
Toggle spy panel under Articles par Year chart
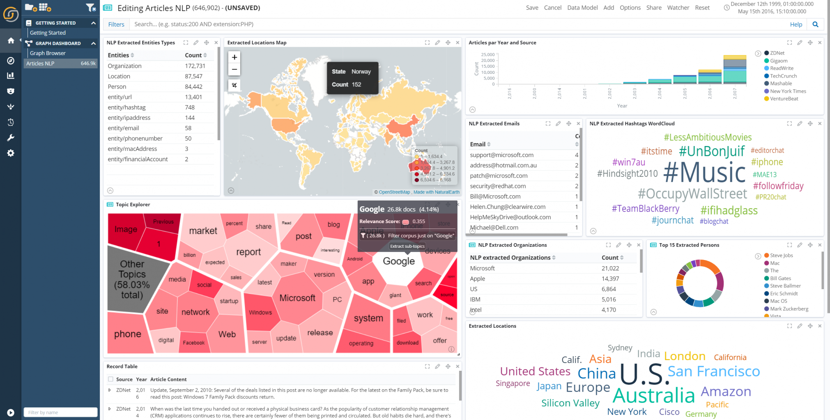pos(472,110)
